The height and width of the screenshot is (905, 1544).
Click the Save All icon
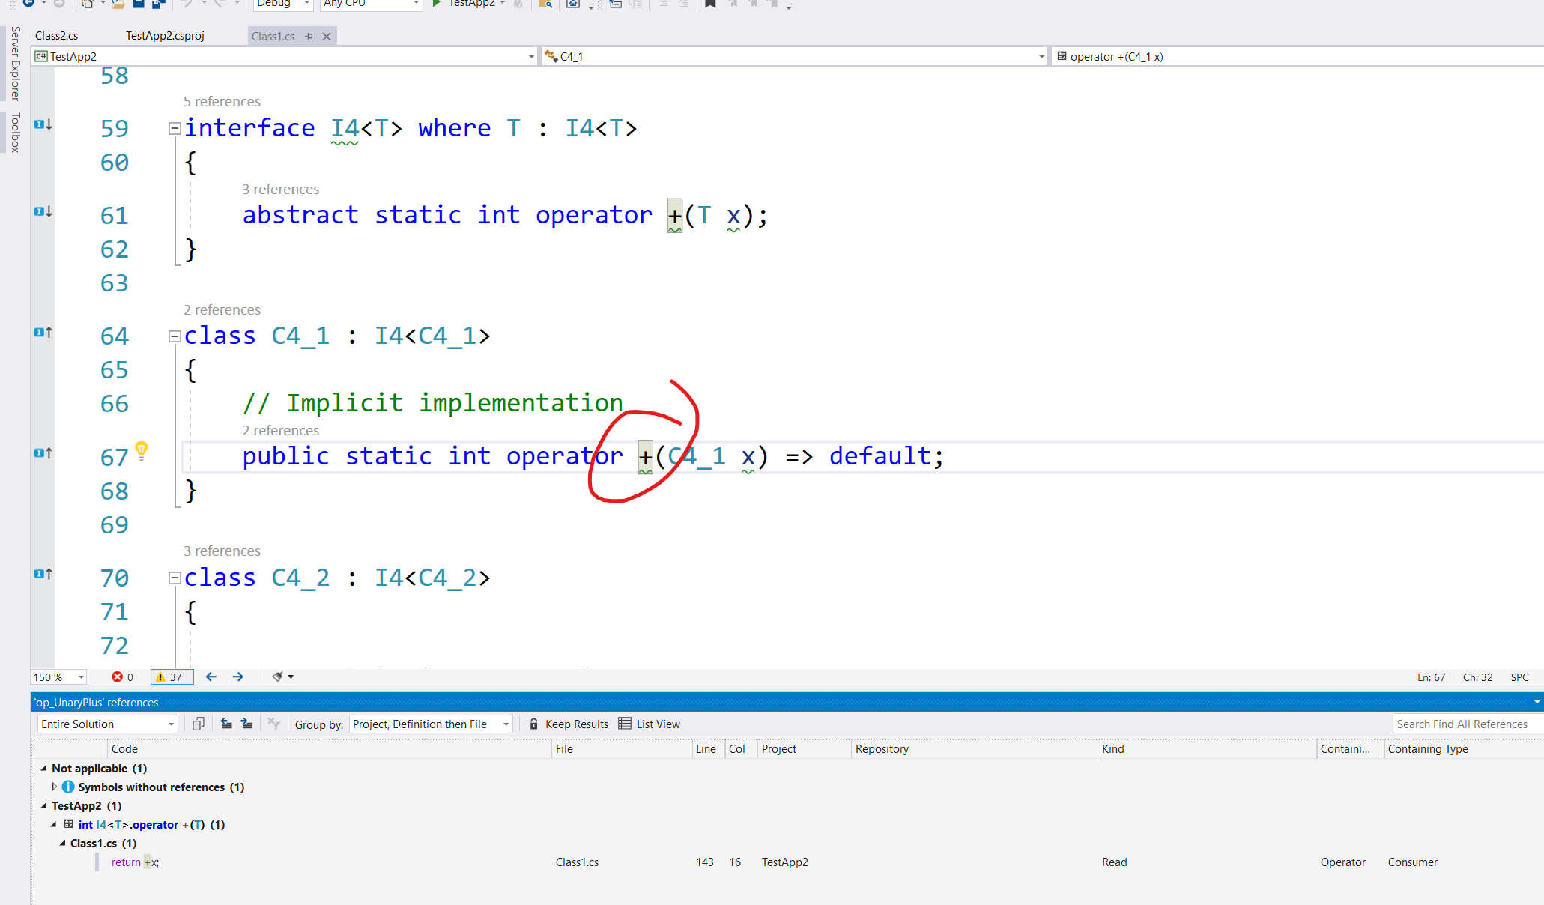pos(157,4)
